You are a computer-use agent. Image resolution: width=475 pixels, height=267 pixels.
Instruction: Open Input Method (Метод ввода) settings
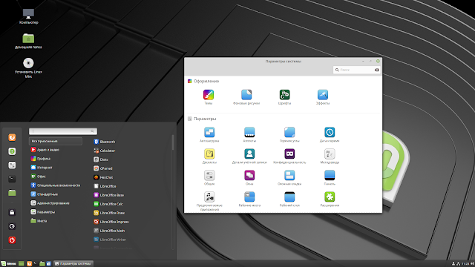330,156
